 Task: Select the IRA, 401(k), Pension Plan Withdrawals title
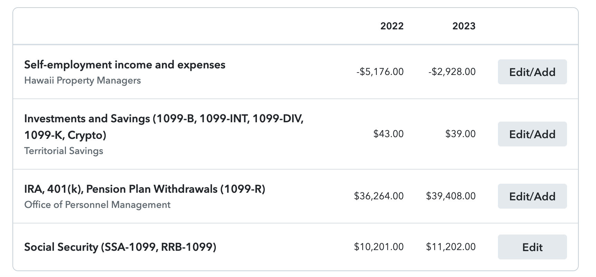click(x=145, y=189)
